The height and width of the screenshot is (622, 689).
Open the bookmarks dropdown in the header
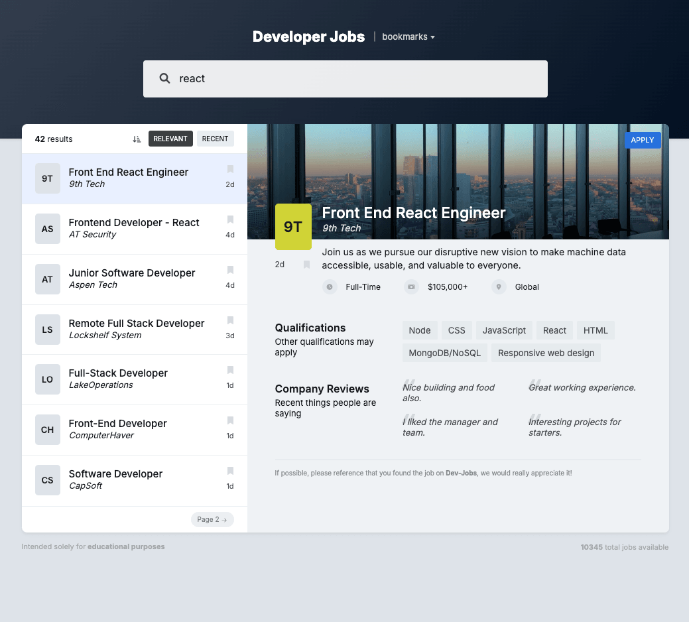408,36
